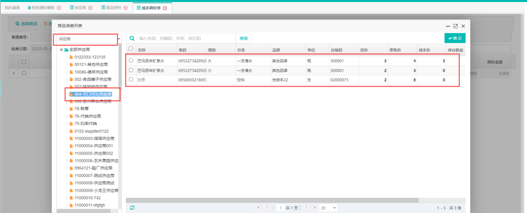The height and width of the screenshot is (213, 527).
Task: Check the box for 沙示 product row
Action: (130, 79)
